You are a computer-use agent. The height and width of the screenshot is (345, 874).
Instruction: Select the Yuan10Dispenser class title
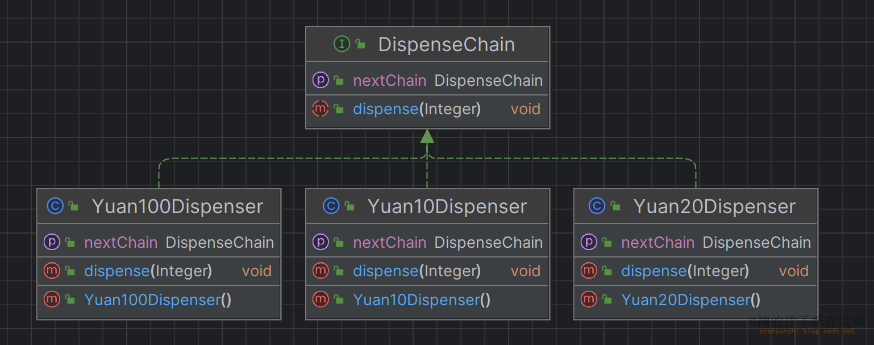click(x=447, y=206)
